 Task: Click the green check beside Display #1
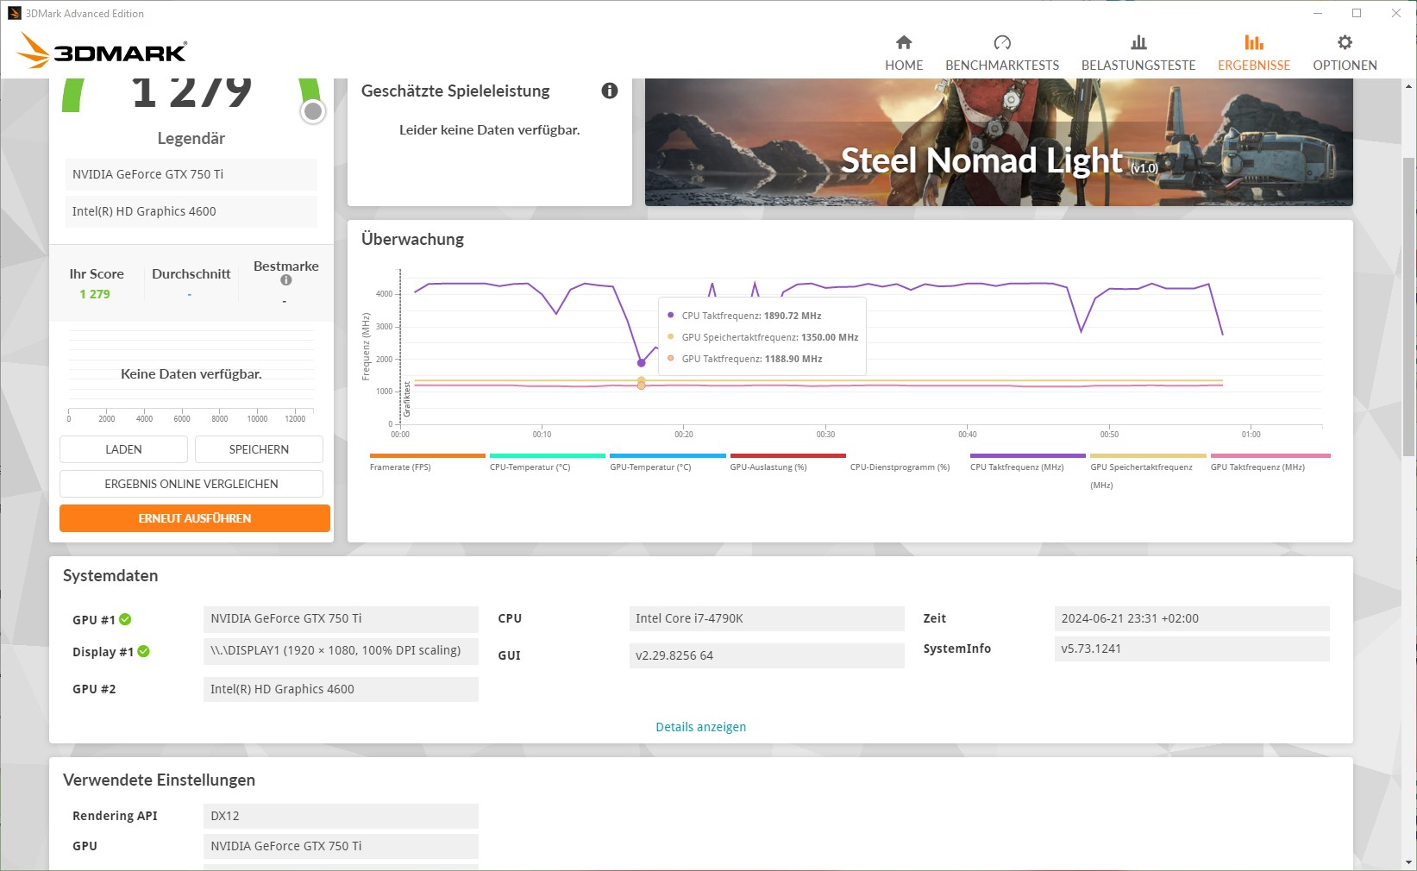143,651
